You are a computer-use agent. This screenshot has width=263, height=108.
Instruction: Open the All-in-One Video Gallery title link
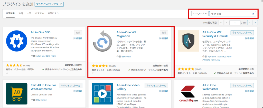(x=128, y=87)
